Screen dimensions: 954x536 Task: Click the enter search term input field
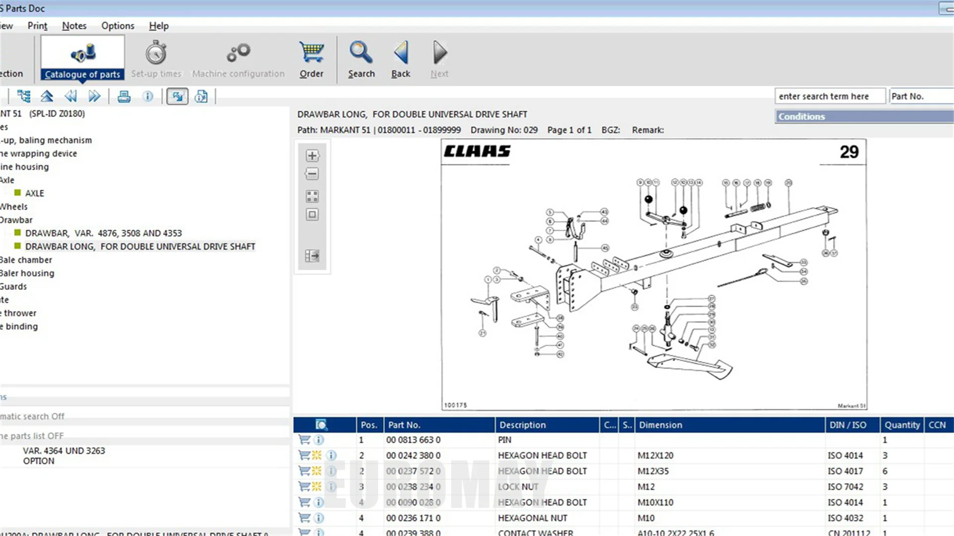click(x=829, y=96)
